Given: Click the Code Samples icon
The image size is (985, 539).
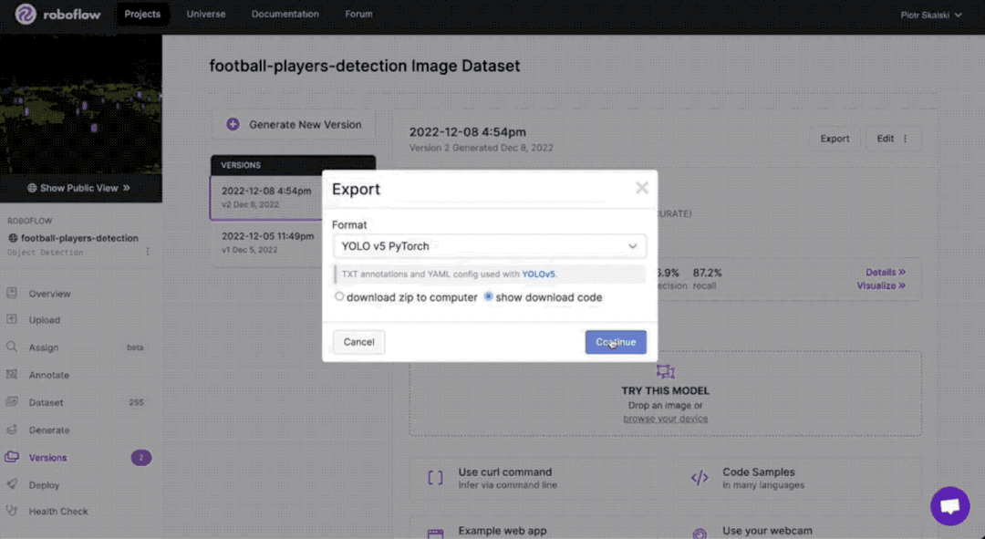Looking at the screenshot, I should [x=700, y=477].
